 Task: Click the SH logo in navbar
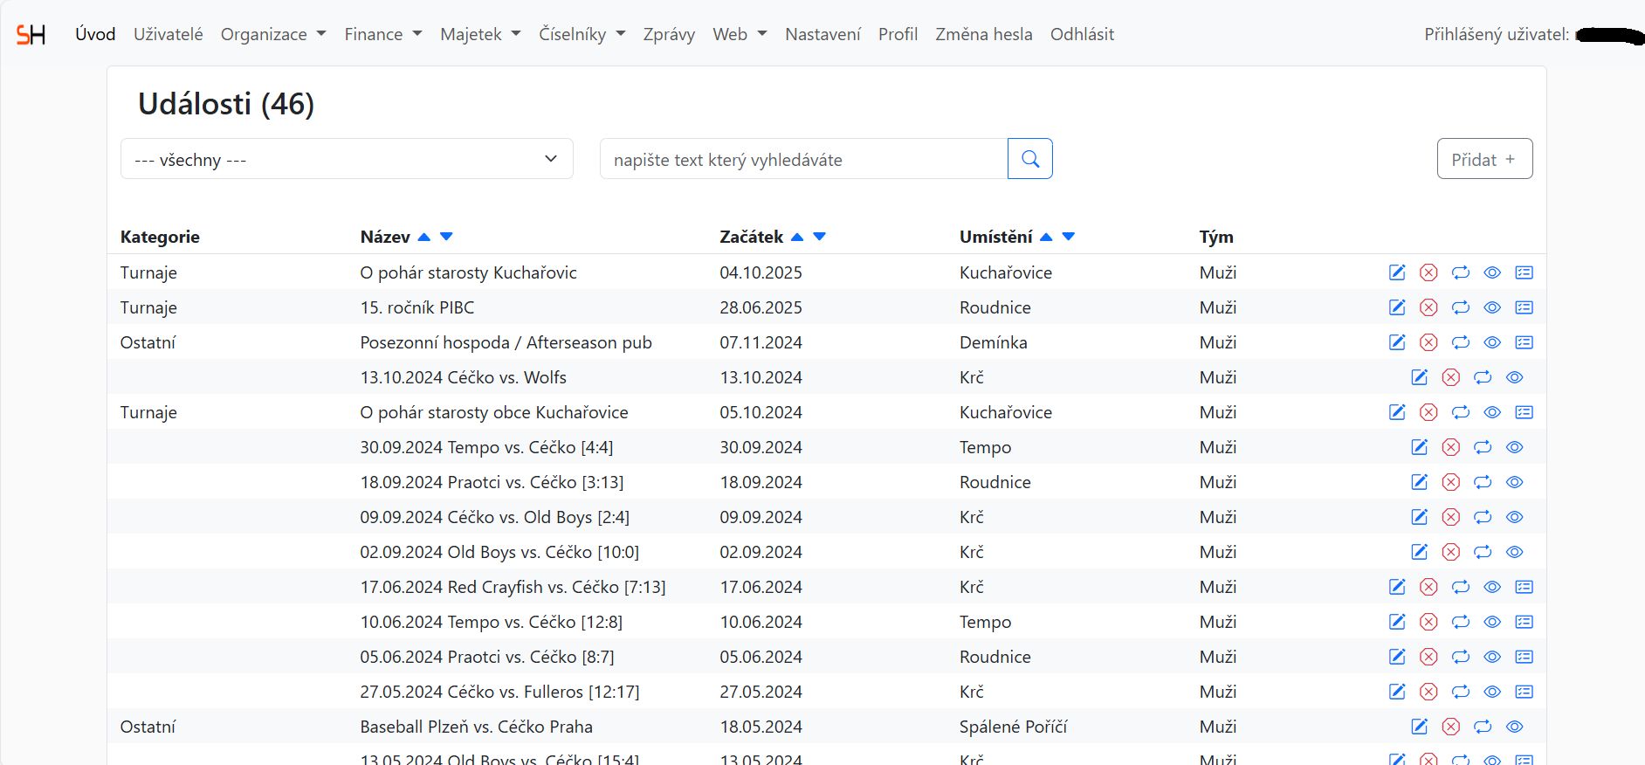click(31, 35)
